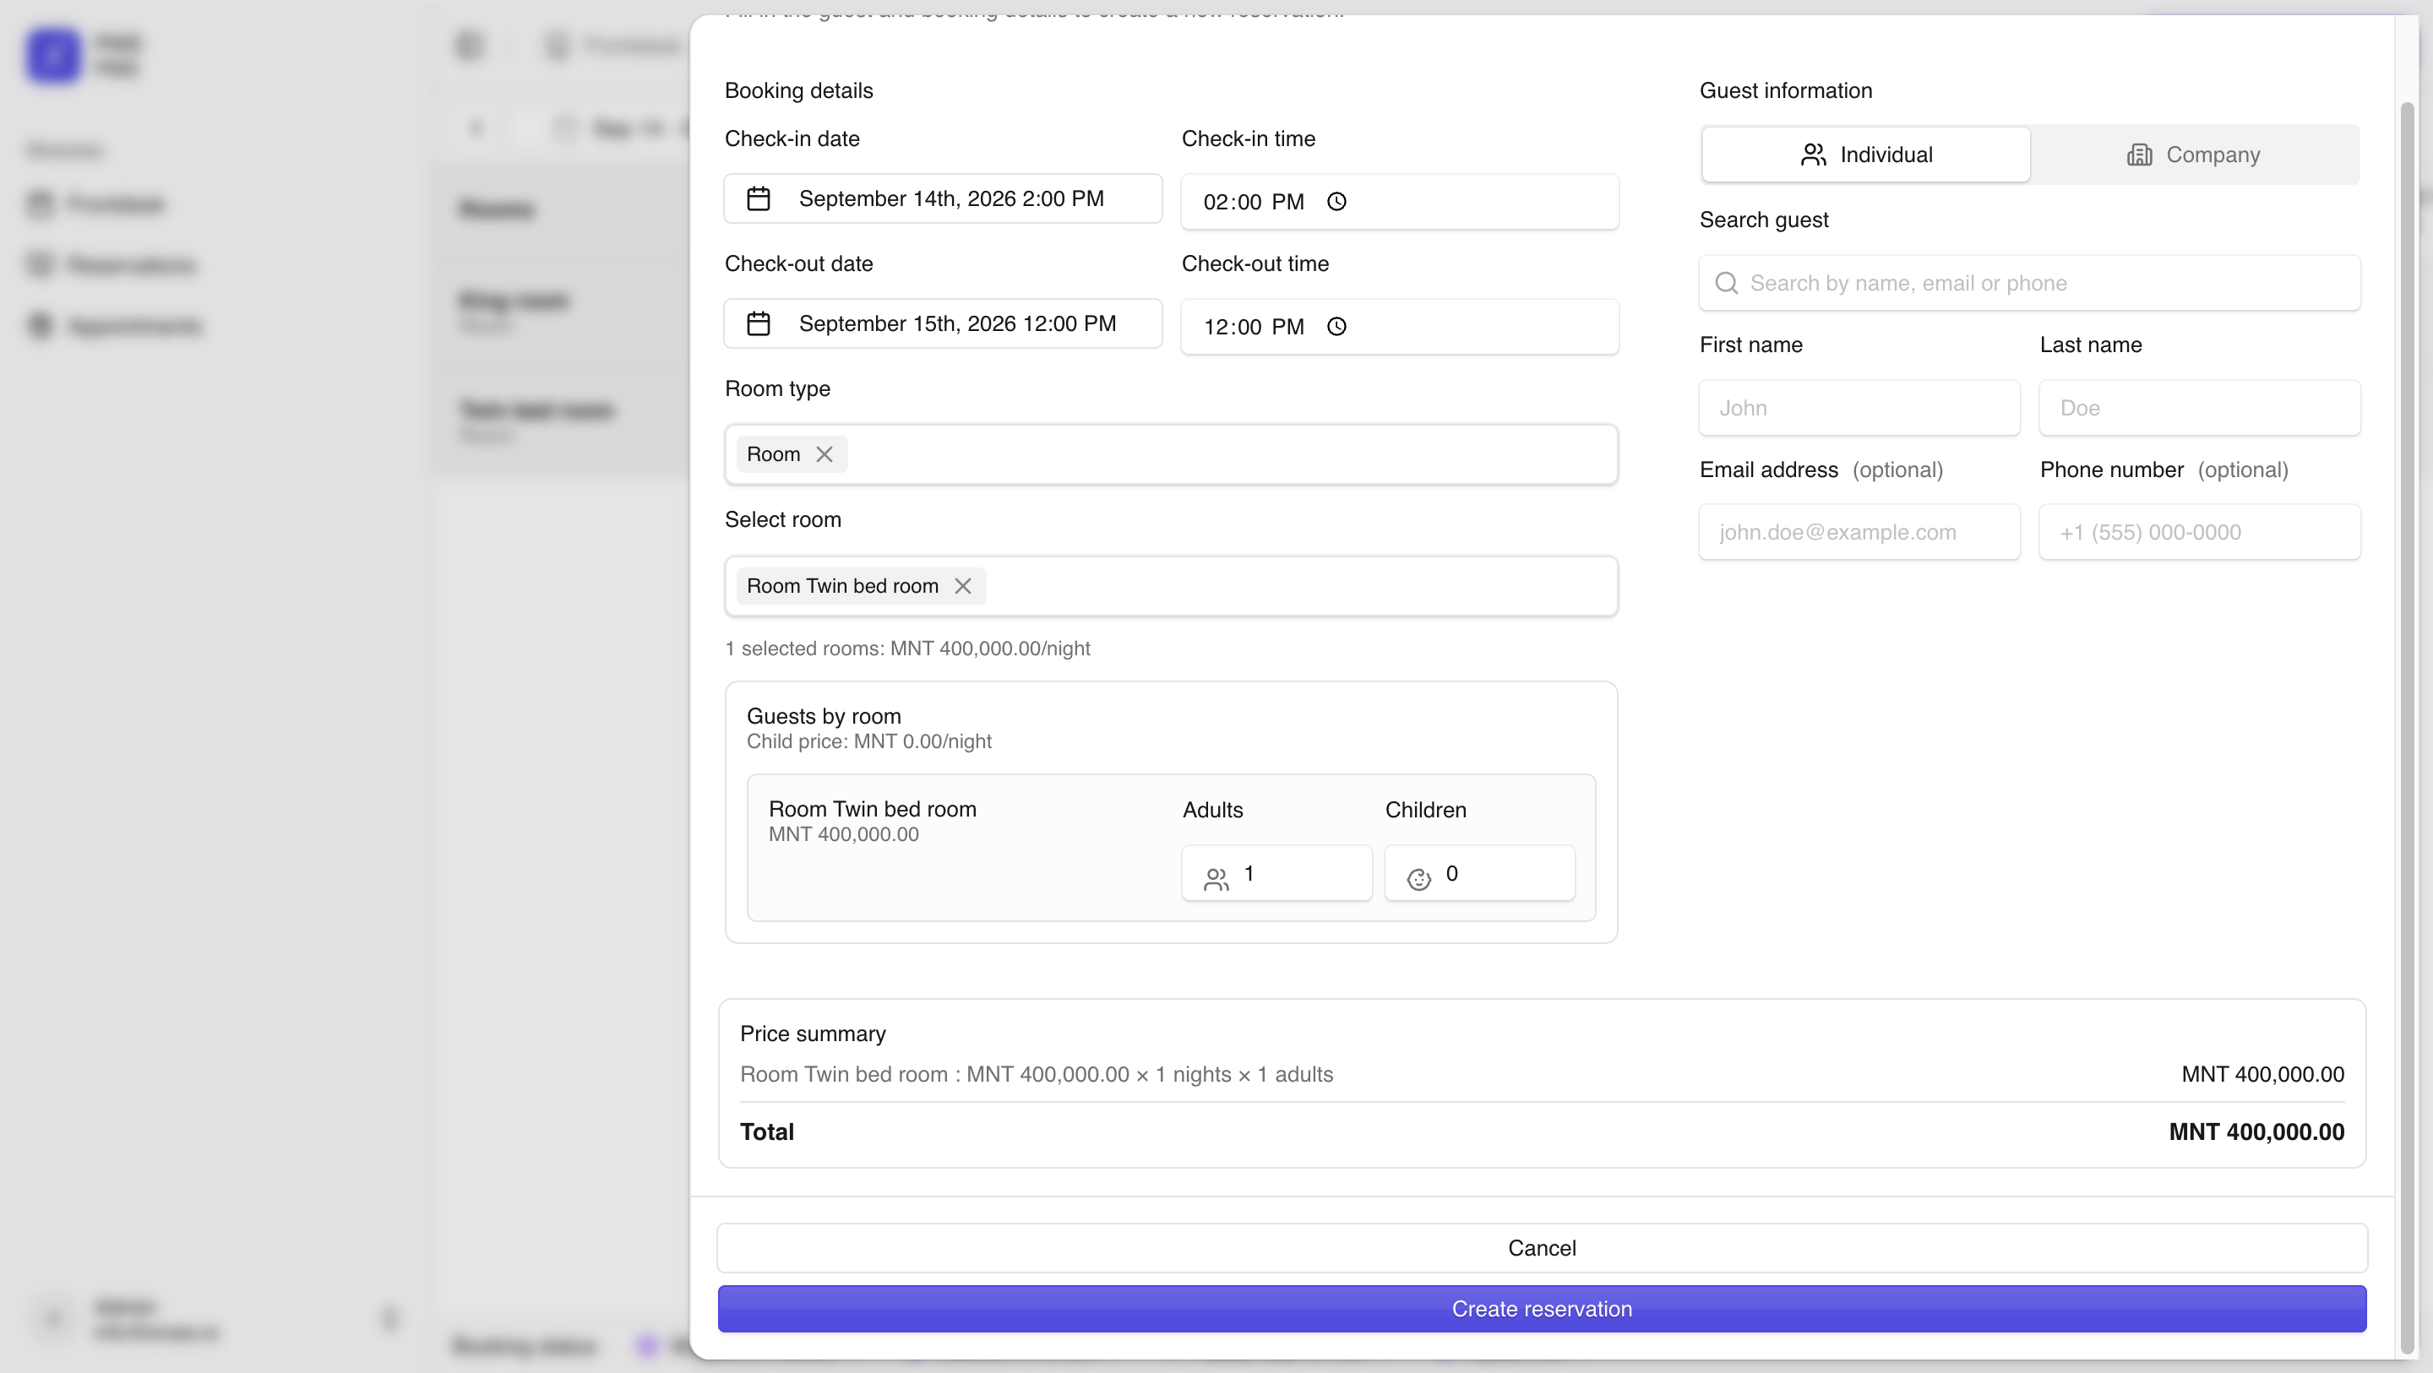
Task: Remove the Room Twin bed room tag
Action: [x=962, y=585]
